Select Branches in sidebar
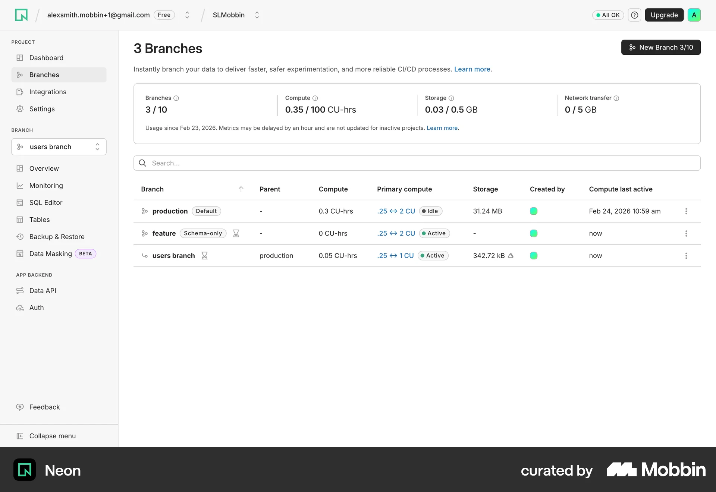The width and height of the screenshot is (716, 492). pyautogui.click(x=59, y=75)
